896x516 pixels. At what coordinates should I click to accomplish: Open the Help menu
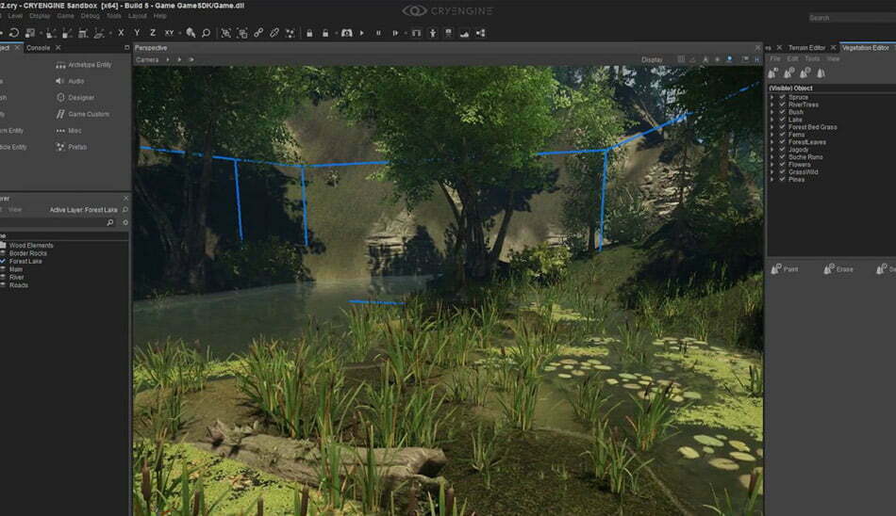160,16
